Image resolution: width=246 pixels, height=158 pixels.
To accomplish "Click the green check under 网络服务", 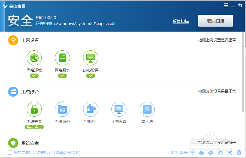I will (62, 76).
